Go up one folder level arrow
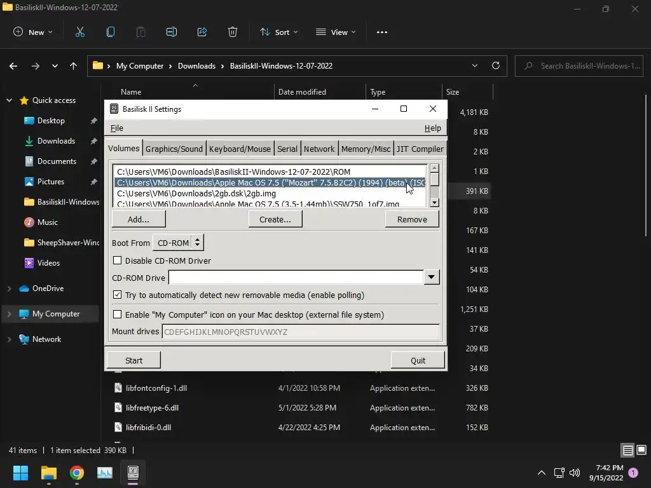This screenshot has height=488, width=651. 74,66
